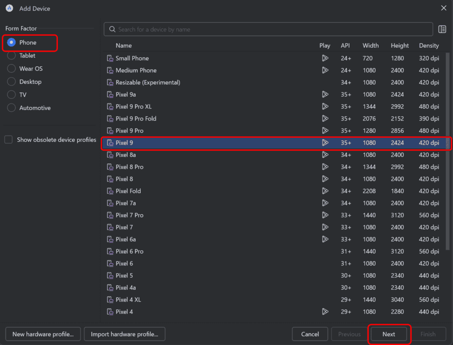The width and height of the screenshot is (453, 345).
Task: Select the Pixel 7 Pro name
Action: coord(130,215)
